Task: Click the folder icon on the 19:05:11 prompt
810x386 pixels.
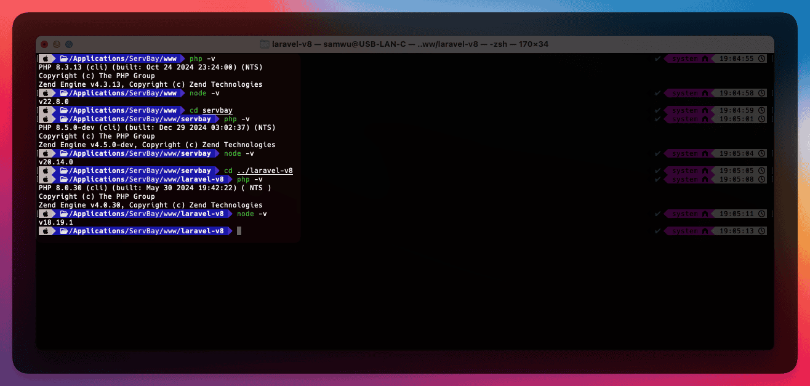Action: pyautogui.click(x=63, y=214)
